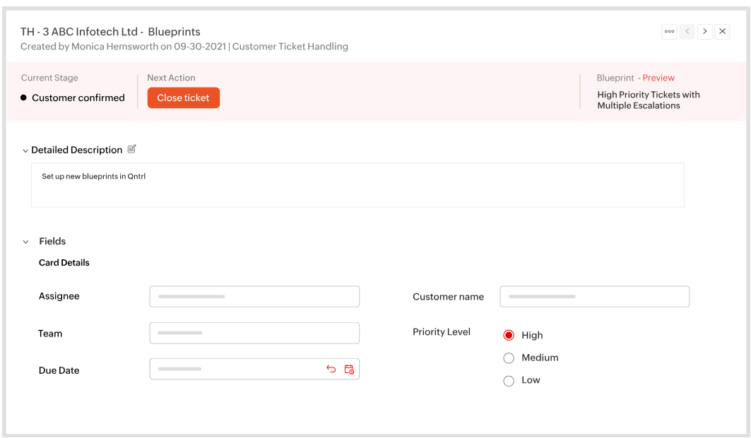Click the blueprint name High Priority Tickets
Screen dimensions: 751x438
[649, 100]
